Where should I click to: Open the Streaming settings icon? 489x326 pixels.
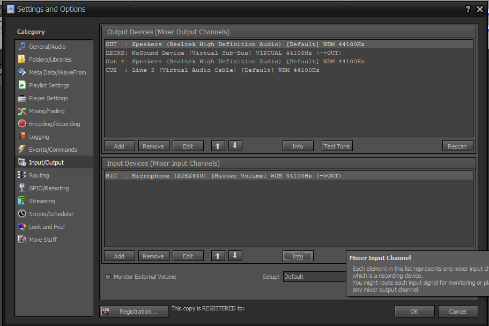tap(23, 201)
